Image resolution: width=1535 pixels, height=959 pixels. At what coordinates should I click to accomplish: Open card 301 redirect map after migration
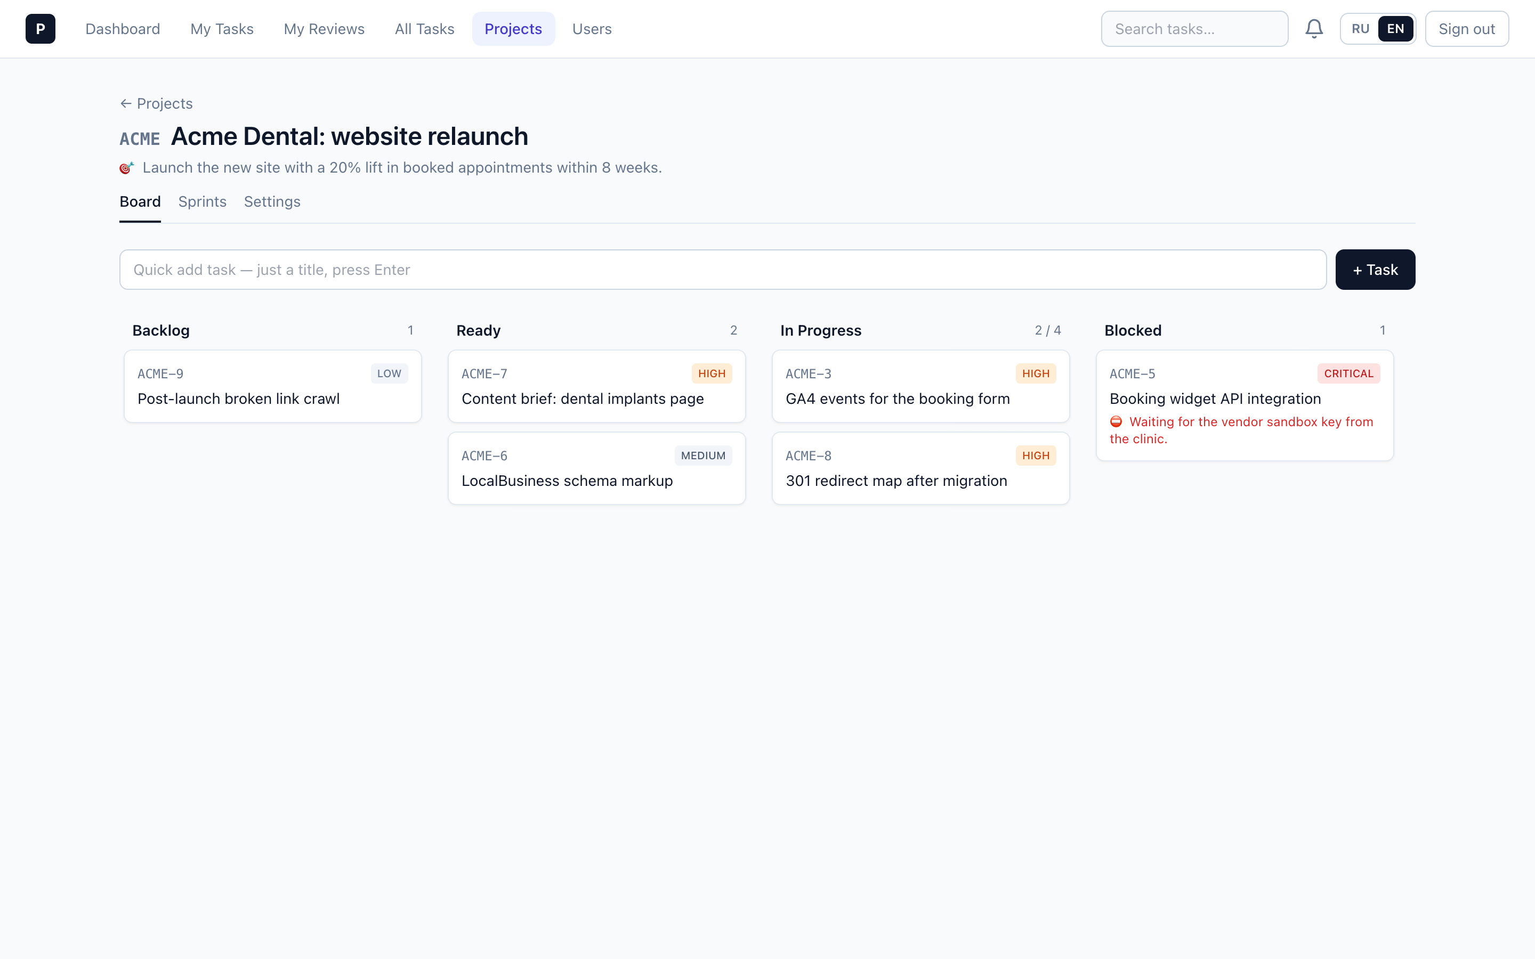pos(920,468)
